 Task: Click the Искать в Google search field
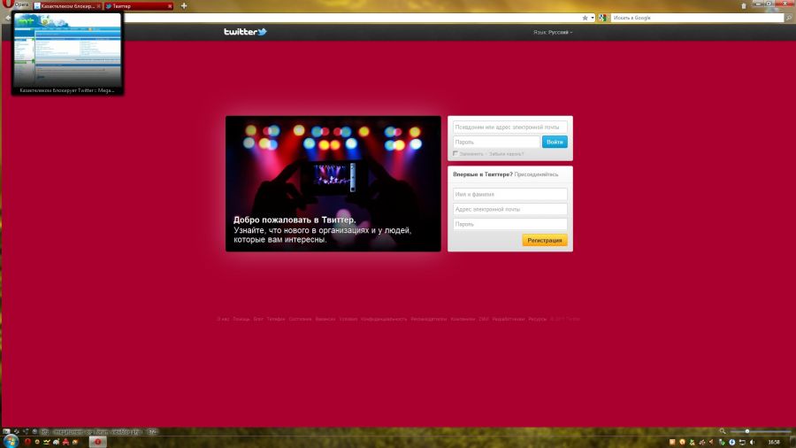pyautogui.click(x=697, y=18)
